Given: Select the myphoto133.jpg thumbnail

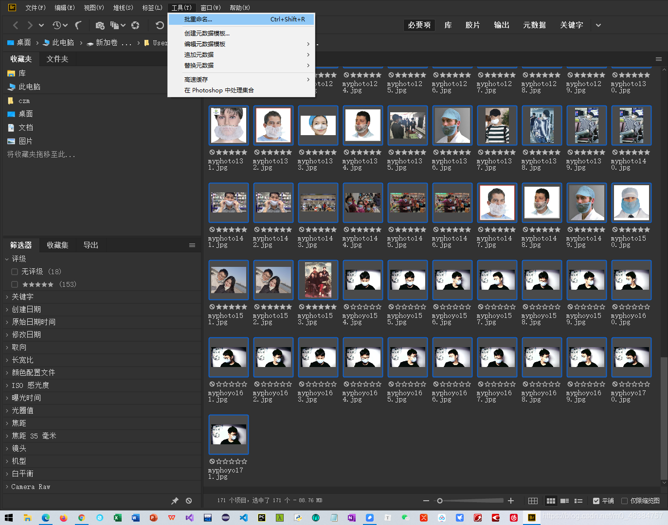Looking at the screenshot, I should pyautogui.click(x=318, y=125).
